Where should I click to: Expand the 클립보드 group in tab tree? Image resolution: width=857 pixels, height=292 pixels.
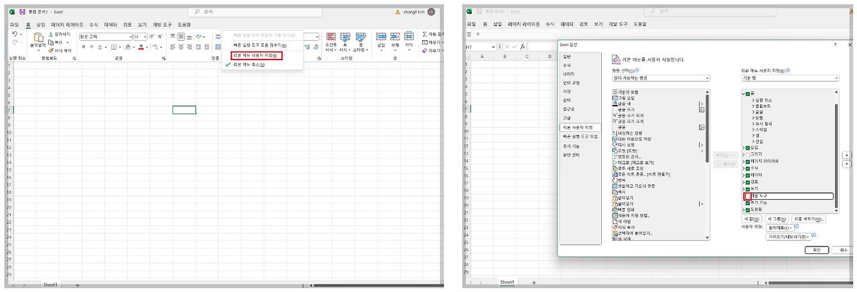tap(753, 106)
